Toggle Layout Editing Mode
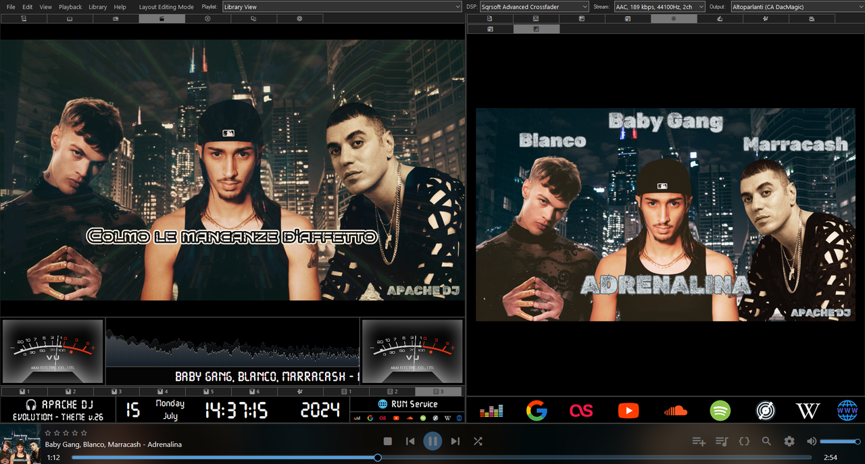Viewport: 865px width, 464px height. coord(166,7)
